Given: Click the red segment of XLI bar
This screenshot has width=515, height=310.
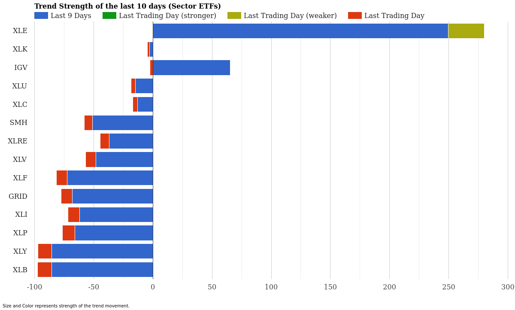Looking at the screenshot, I should coord(74,215).
